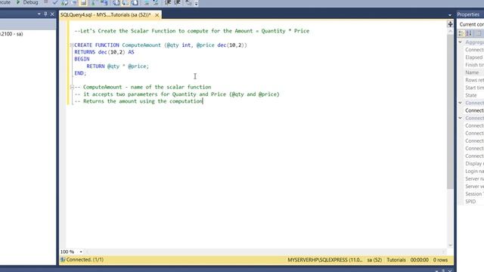The height and width of the screenshot is (272, 484).
Task: Click the editor split handle icon
Action: [x=450, y=24]
